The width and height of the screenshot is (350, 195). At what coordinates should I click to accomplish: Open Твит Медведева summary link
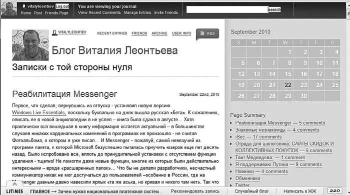[254, 158]
